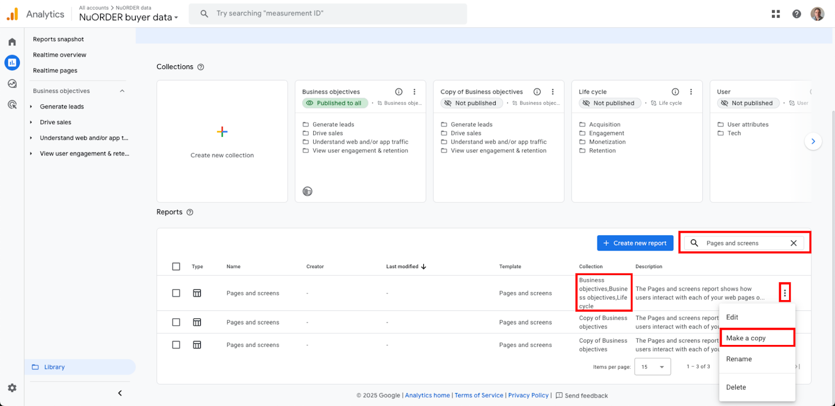Open the Help question mark icon
835x406 pixels.
pos(796,14)
